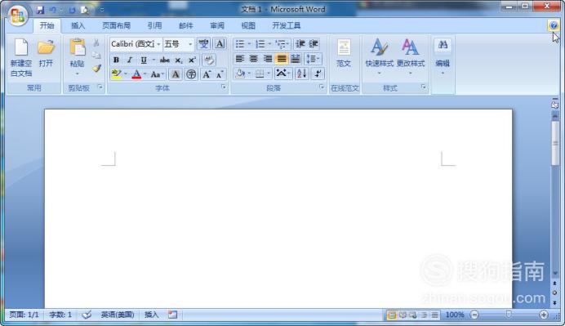The height and width of the screenshot is (326, 565).
Task: Copy the selection to the clipboard
Action: point(96,56)
